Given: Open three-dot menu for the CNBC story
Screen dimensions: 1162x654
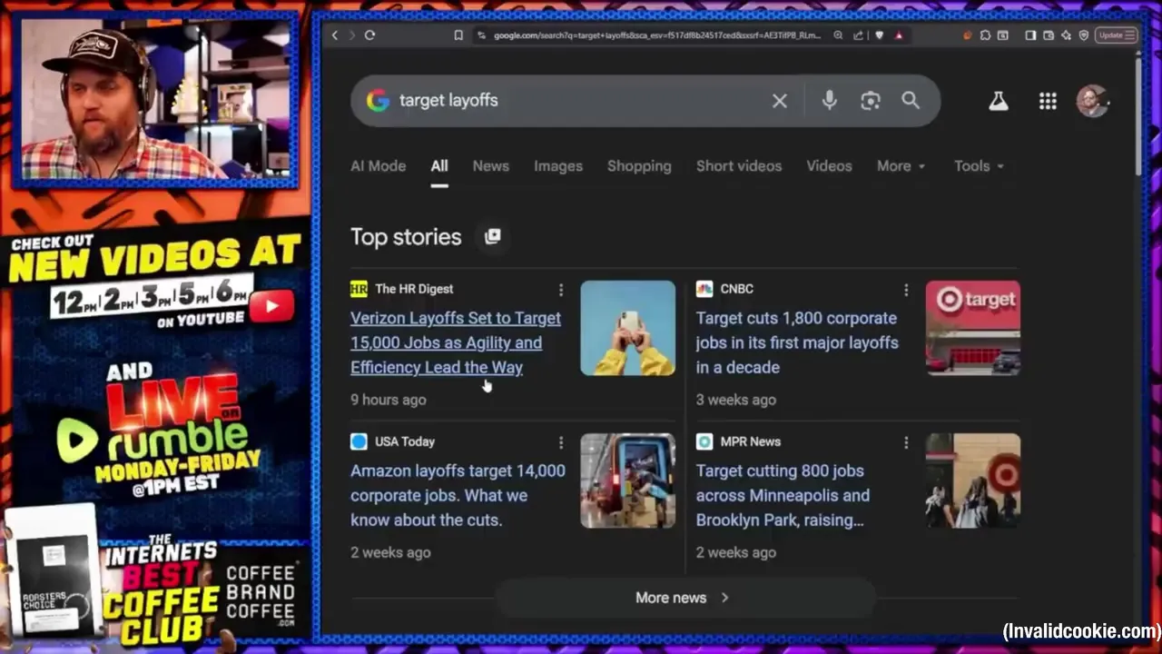Looking at the screenshot, I should click(905, 290).
